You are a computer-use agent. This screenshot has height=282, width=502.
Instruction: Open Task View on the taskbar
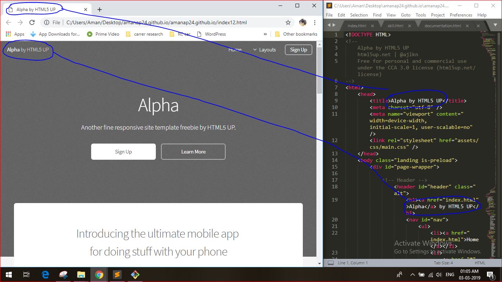pos(26,275)
